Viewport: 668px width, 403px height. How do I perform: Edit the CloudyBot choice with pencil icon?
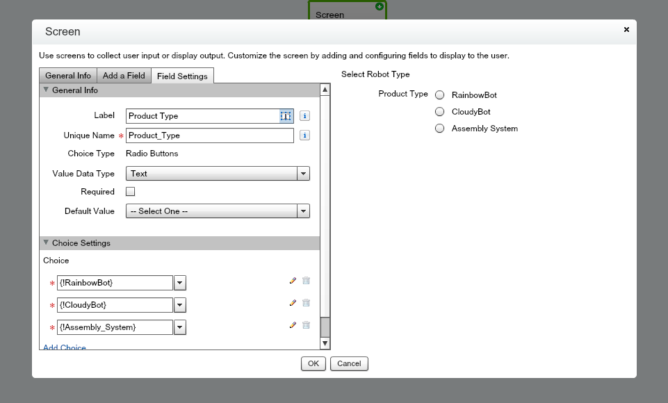click(x=293, y=303)
